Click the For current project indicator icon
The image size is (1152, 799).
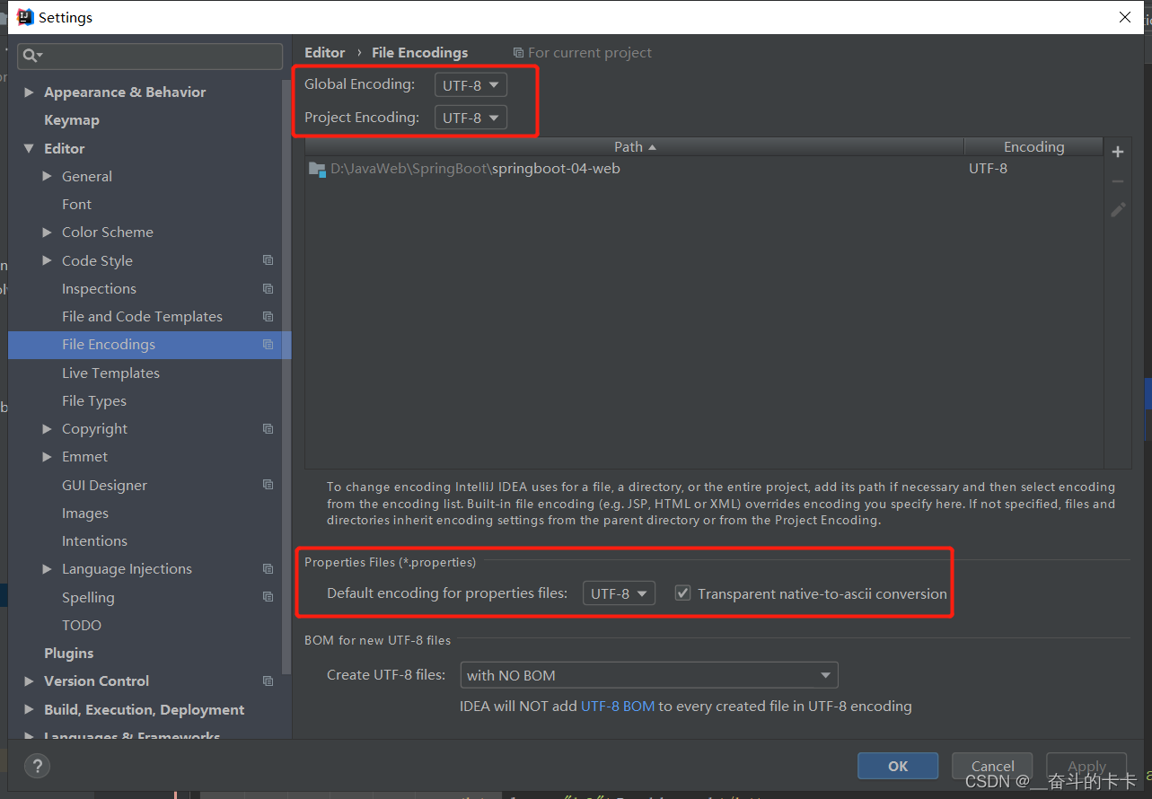[x=518, y=53]
